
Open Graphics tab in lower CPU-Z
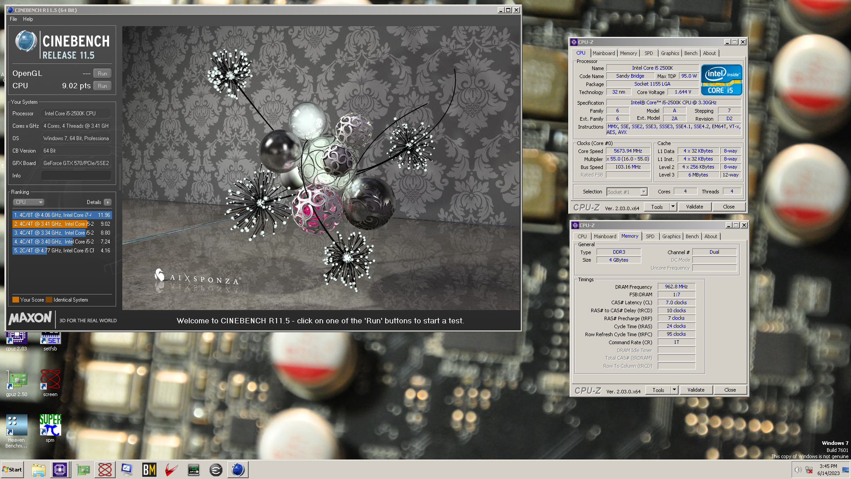[x=671, y=236]
